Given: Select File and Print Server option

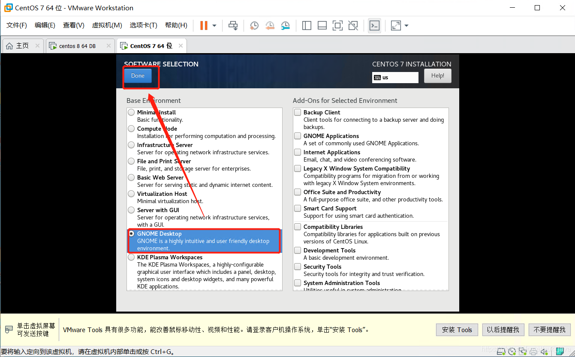Looking at the screenshot, I should tap(131, 161).
